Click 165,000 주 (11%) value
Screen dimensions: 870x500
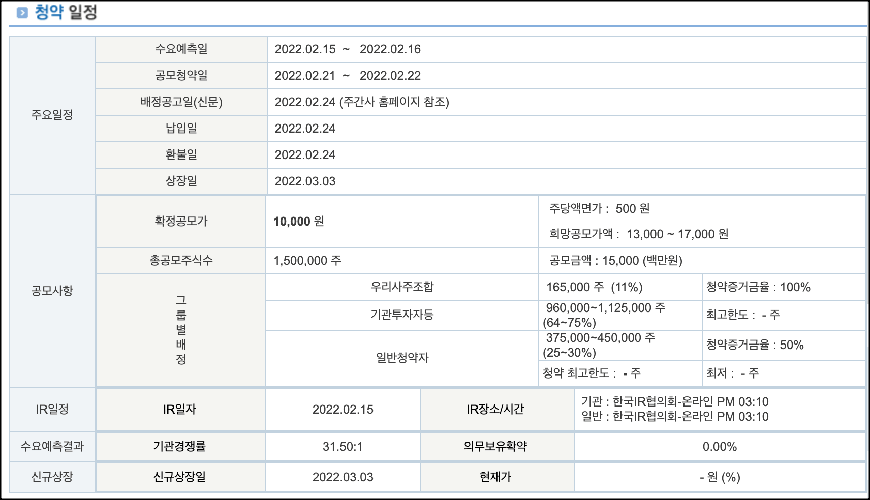(595, 287)
